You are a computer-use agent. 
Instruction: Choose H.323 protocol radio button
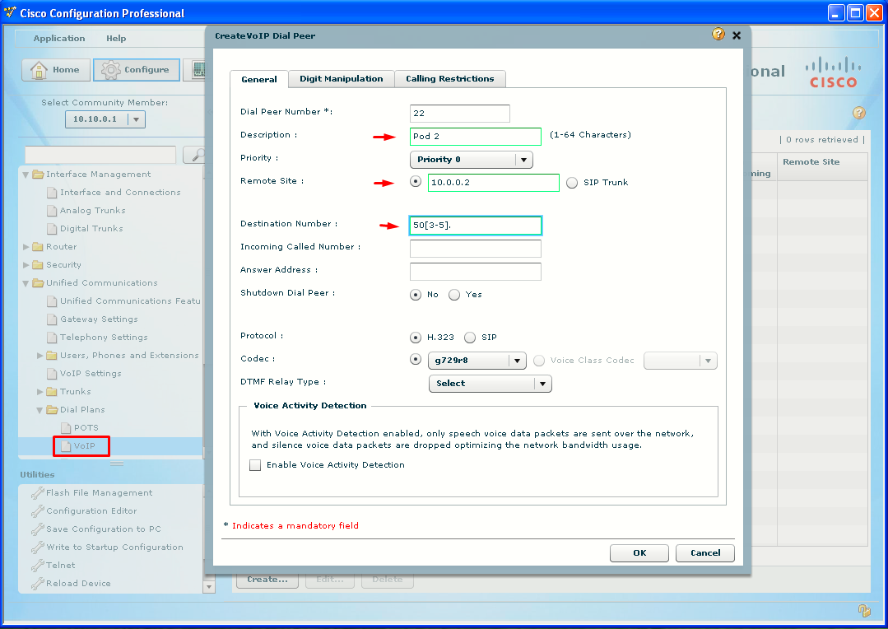pos(416,338)
